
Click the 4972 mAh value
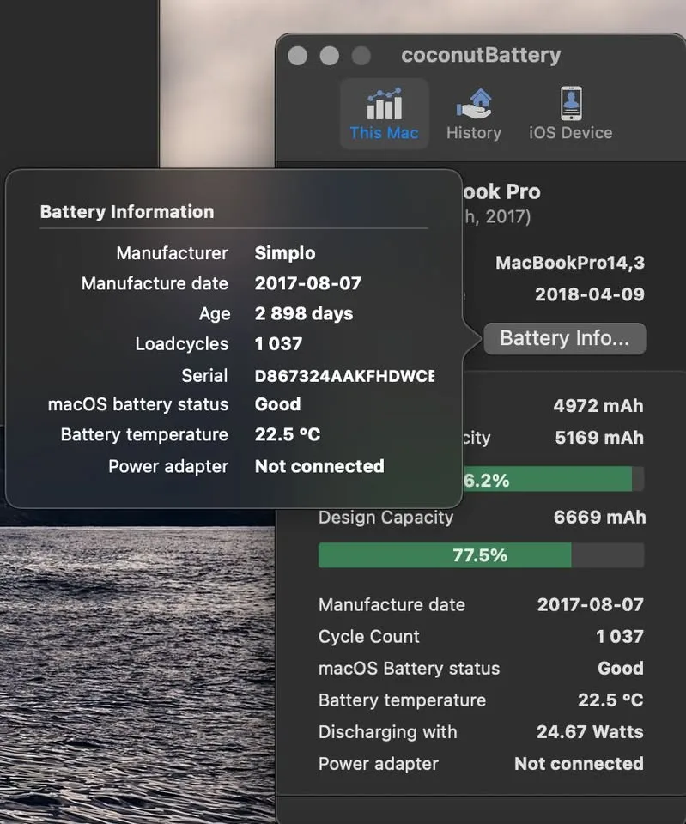coord(598,406)
